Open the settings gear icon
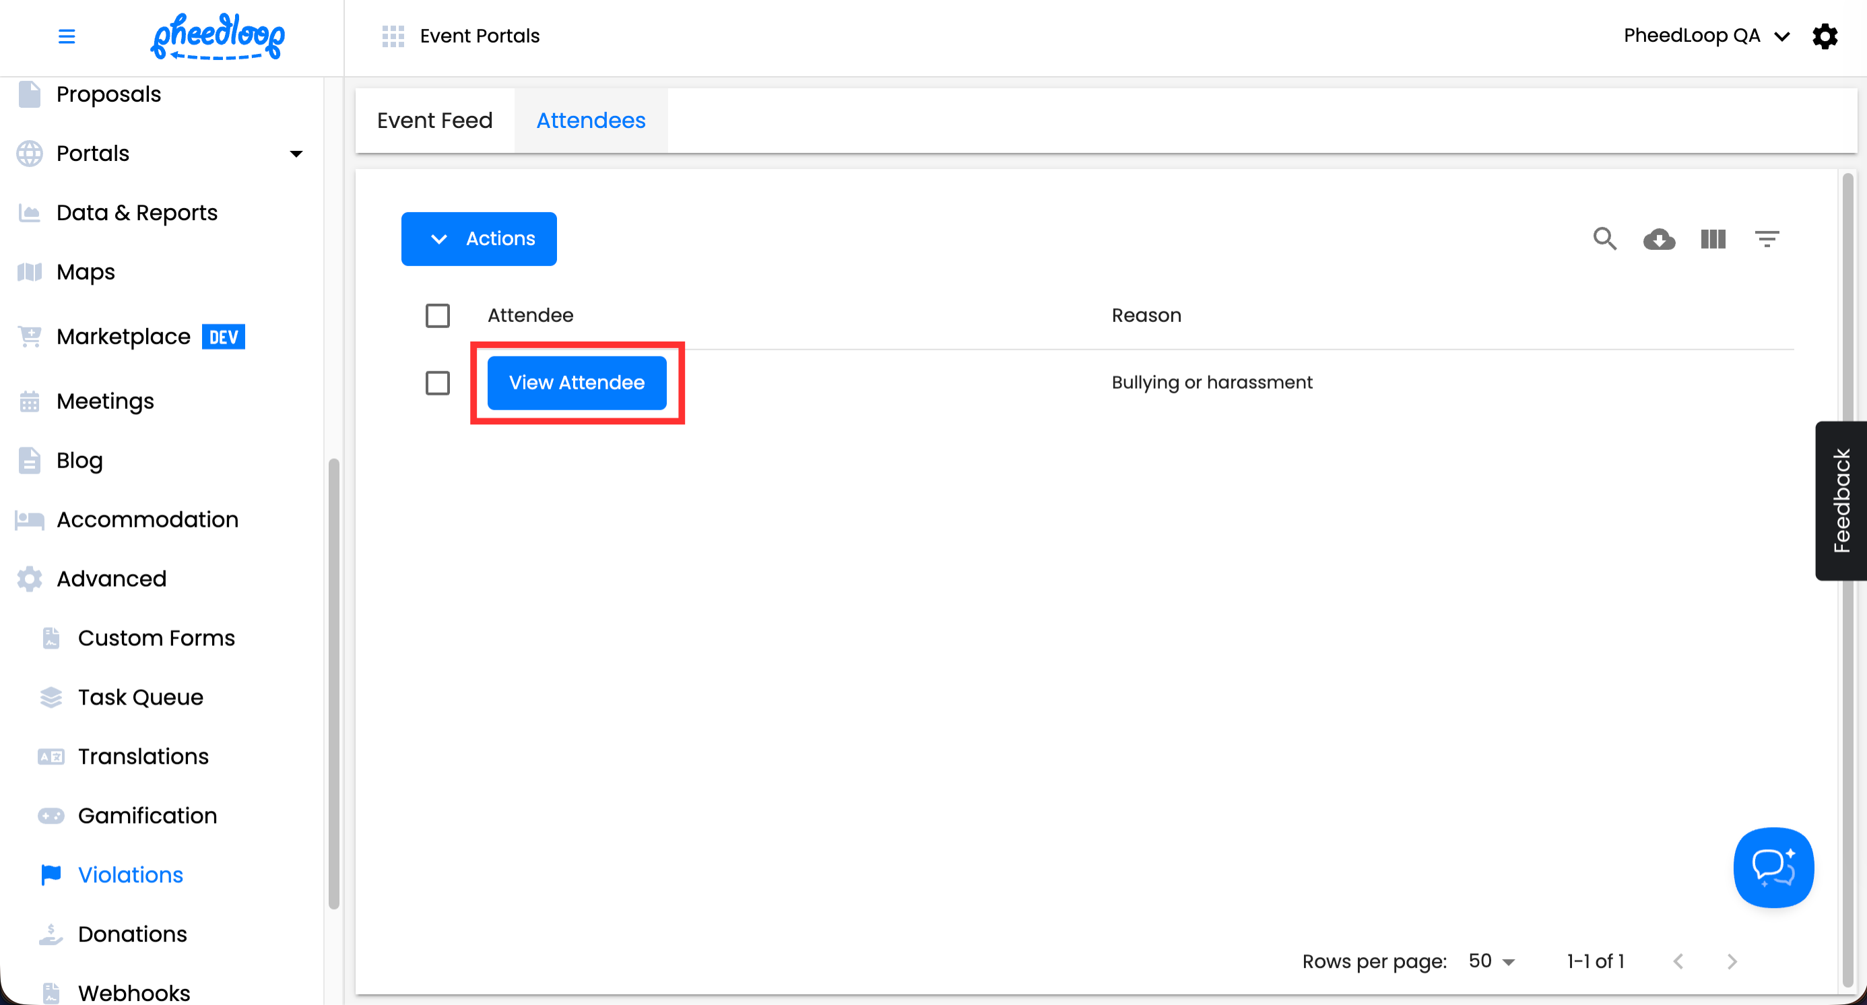The image size is (1867, 1005). [1825, 36]
